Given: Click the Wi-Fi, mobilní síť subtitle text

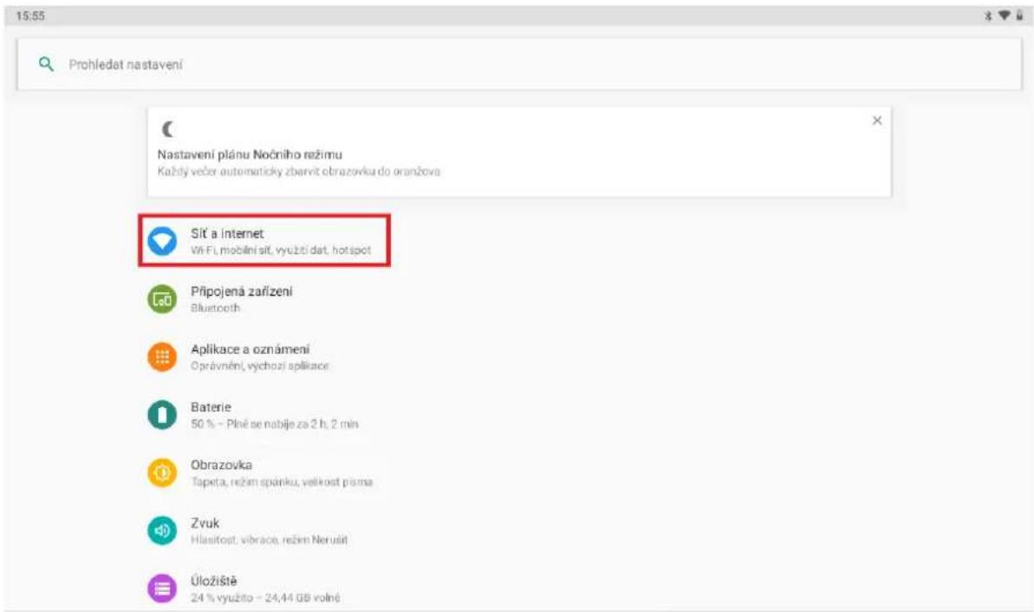Looking at the screenshot, I should click(x=281, y=250).
